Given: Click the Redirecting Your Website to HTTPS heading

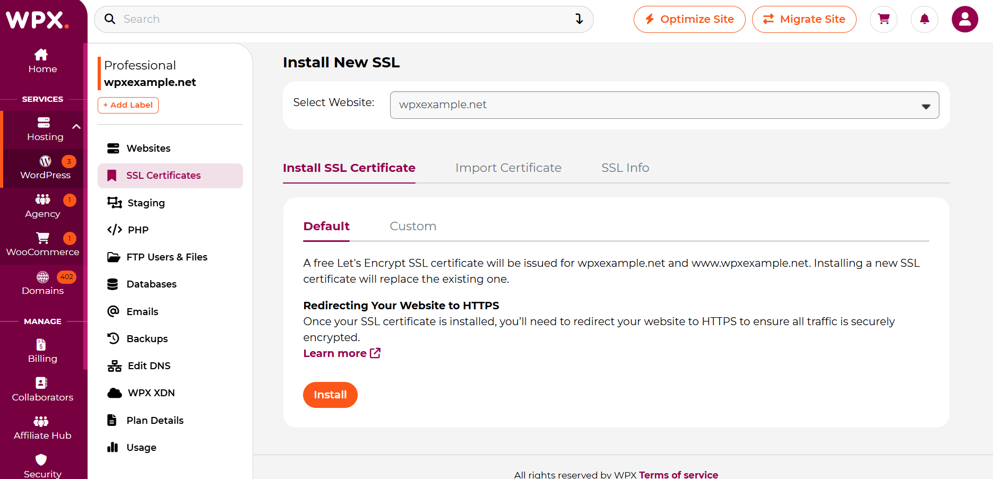Looking at the screenshot, I should point(401,306).
